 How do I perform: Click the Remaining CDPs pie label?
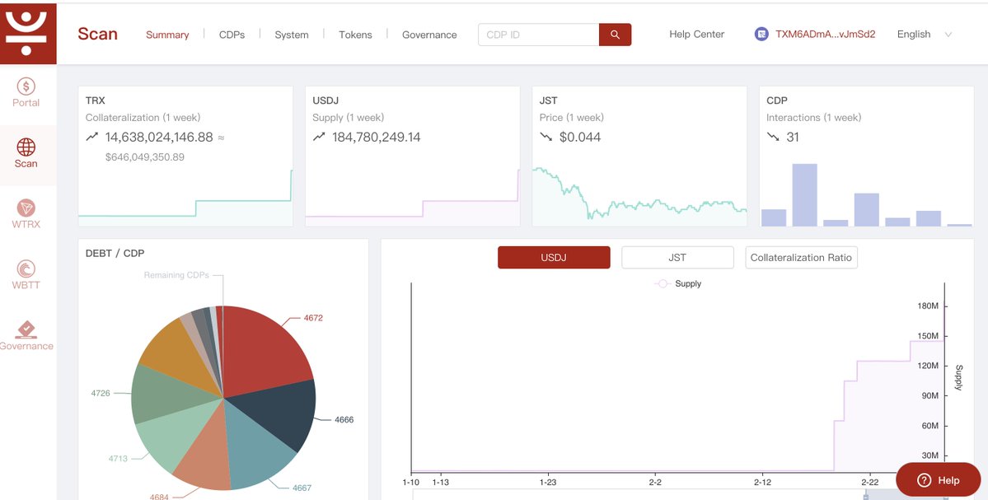point(176,275)
